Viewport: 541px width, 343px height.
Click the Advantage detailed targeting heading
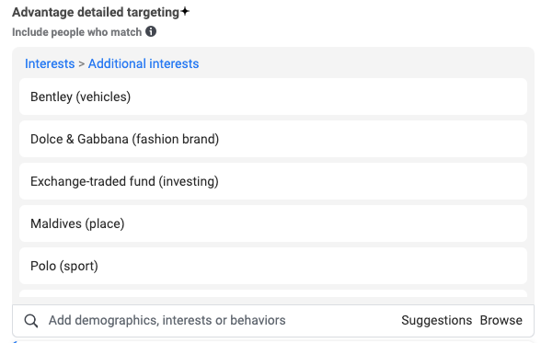pos(96,12)
